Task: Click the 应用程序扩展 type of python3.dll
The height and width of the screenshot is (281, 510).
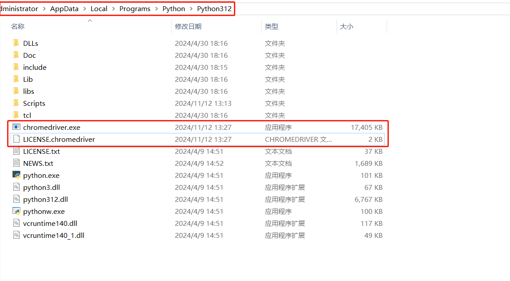Action: 285,188
